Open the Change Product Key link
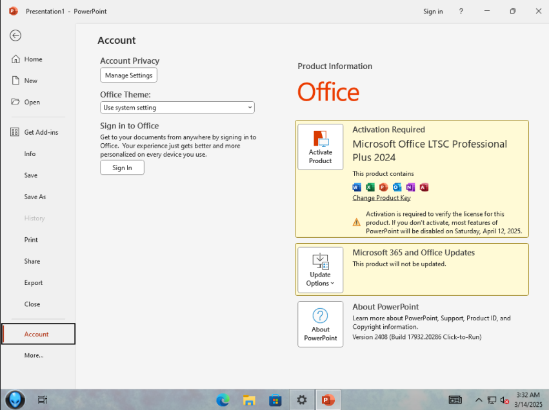Image resolution: width=549 pixels, height=410 pixels. click(x=381, y=198)
